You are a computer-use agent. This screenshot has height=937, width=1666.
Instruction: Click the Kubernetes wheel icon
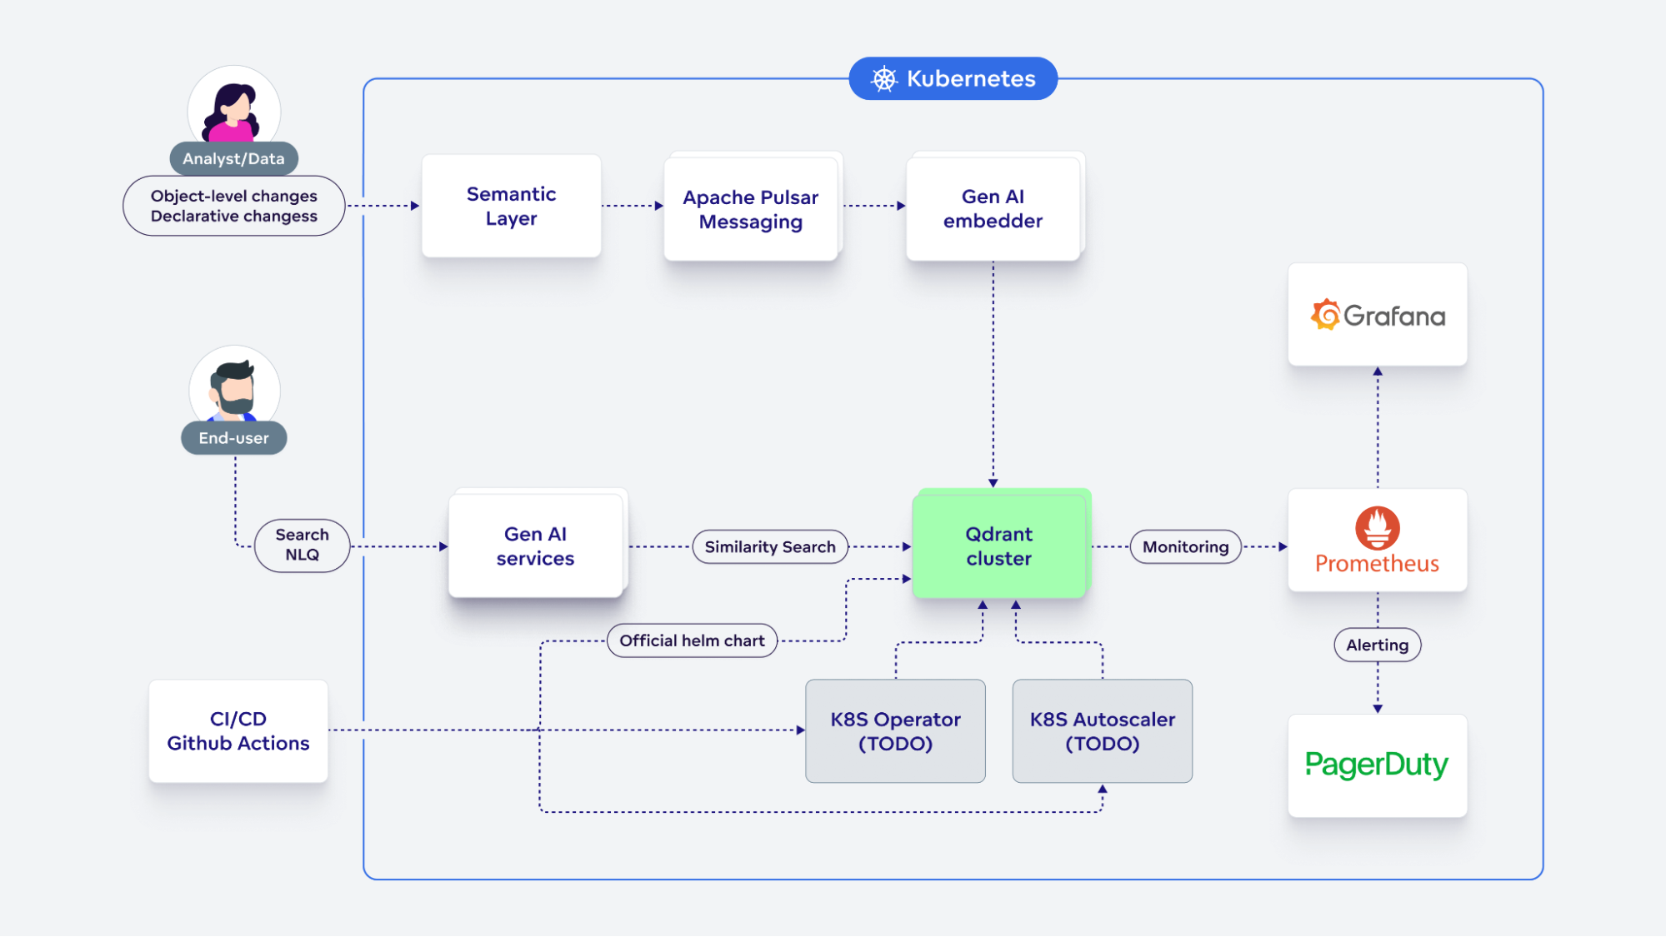coord(883,79)
